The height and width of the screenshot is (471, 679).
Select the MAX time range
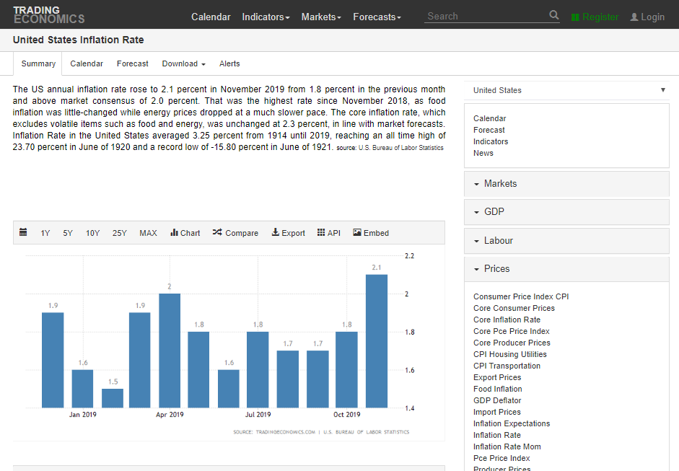coord(148,233)
